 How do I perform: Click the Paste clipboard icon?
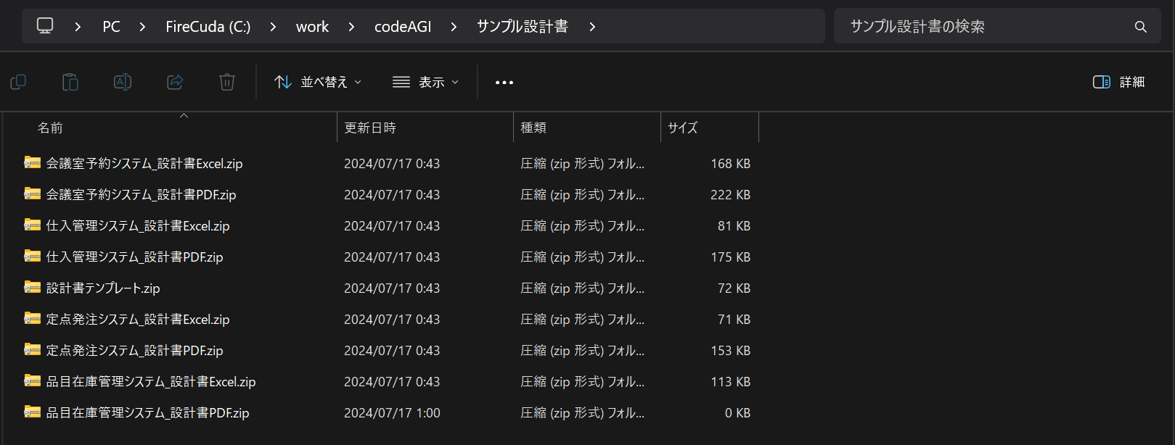pyautogui.click(x=70, y=82)
